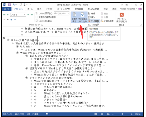Click the proofing check icon in status bar
This screenshot has width=146, height=117.
tap(28, 114)
